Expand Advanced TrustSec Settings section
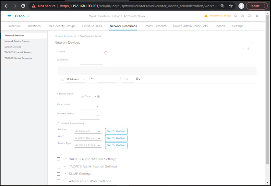271x186 pixels. (65, 181)
